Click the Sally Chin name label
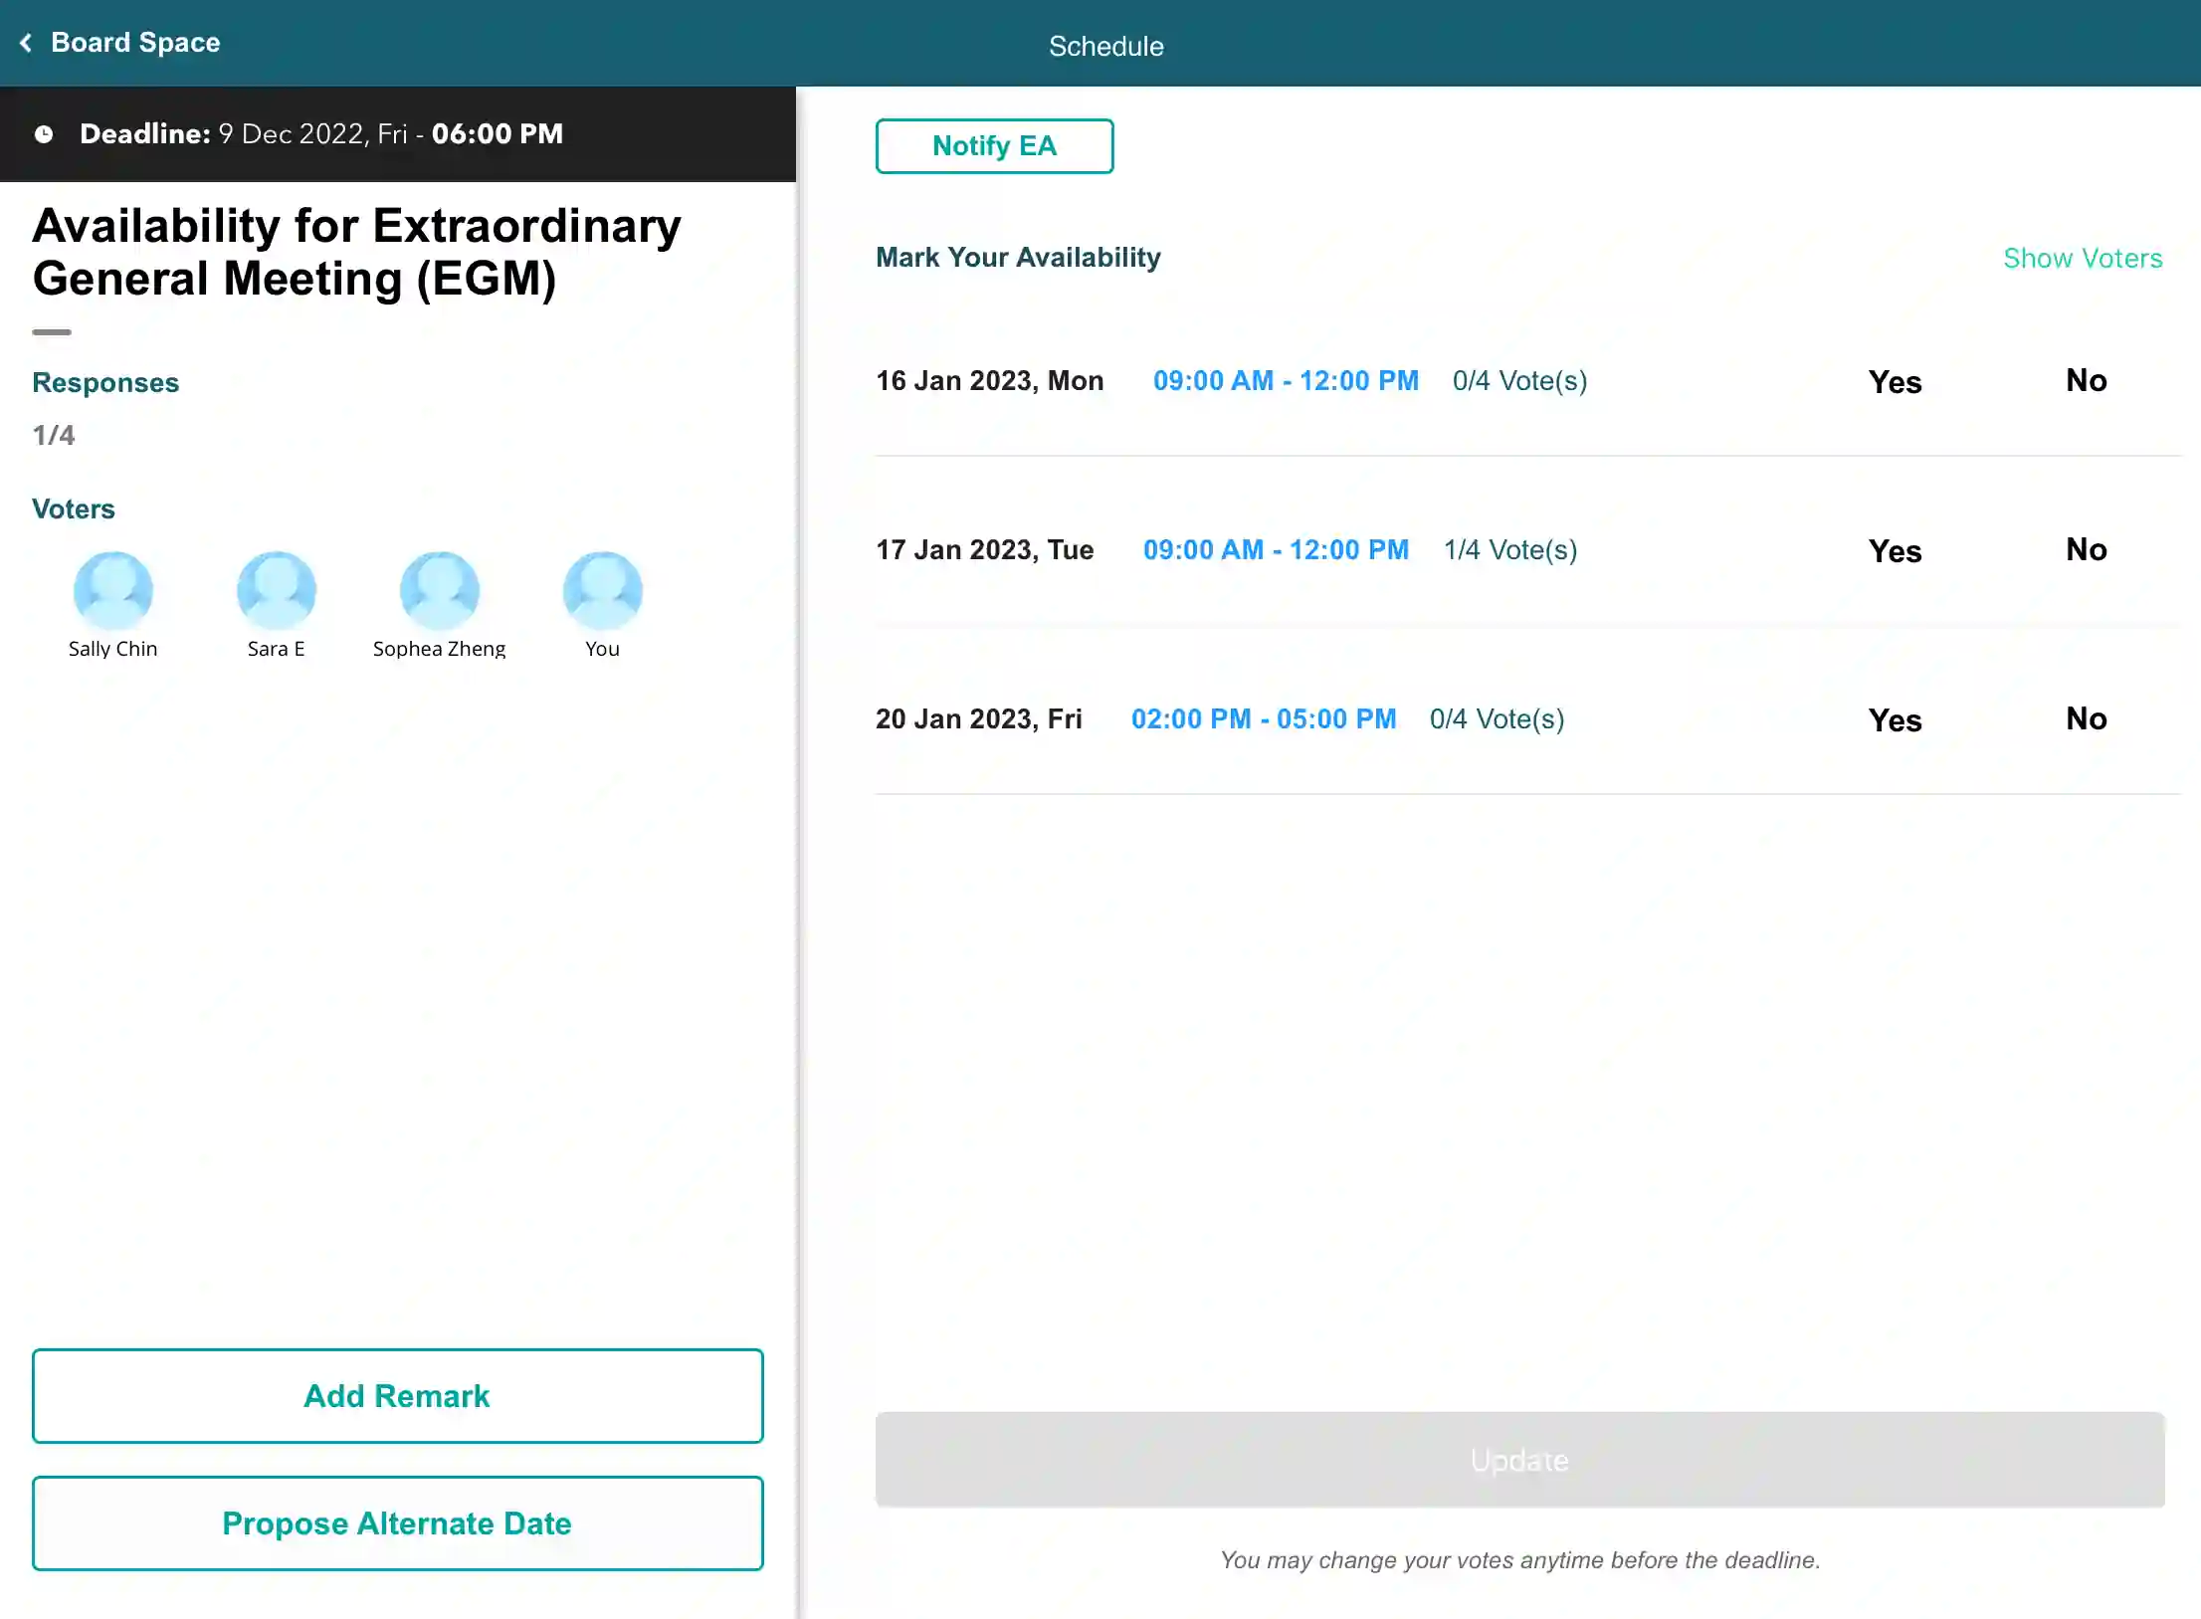 pos(113,649)
